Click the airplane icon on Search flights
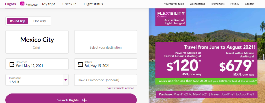The image size is (265, 103). pos(85,100)
